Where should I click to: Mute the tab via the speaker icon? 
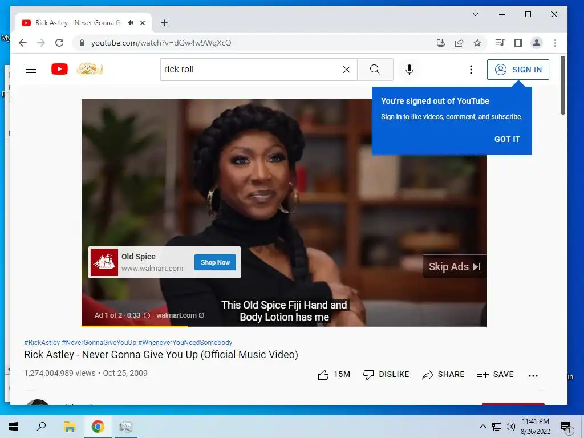[x=130, y=23]
